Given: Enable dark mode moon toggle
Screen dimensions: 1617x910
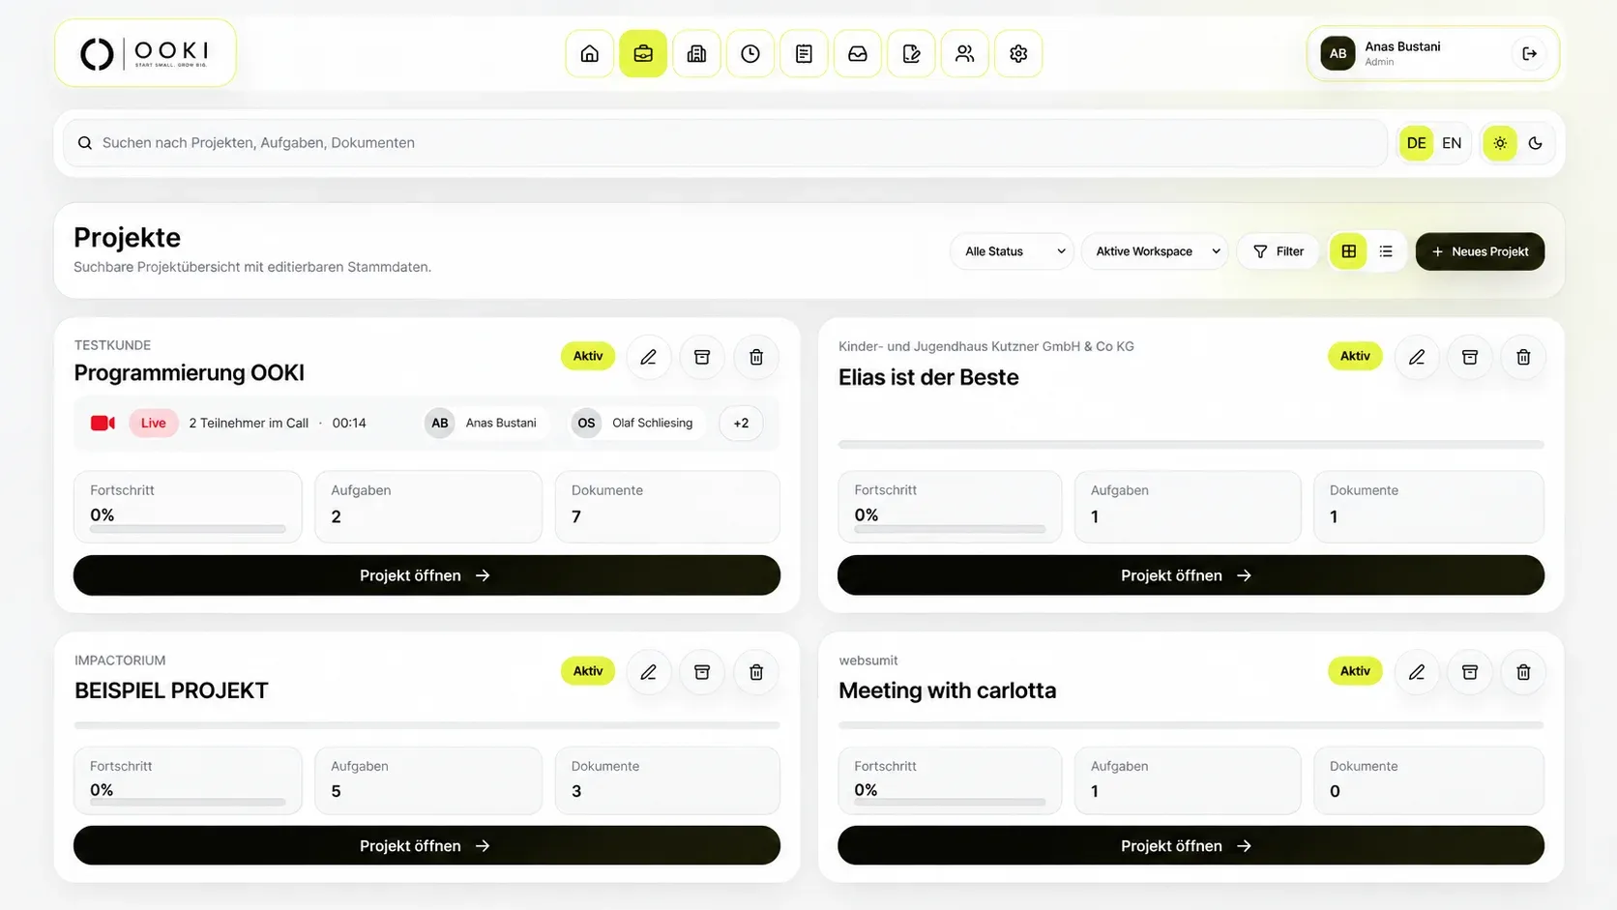Looking at the screenshot, I should click(1535, 143).
